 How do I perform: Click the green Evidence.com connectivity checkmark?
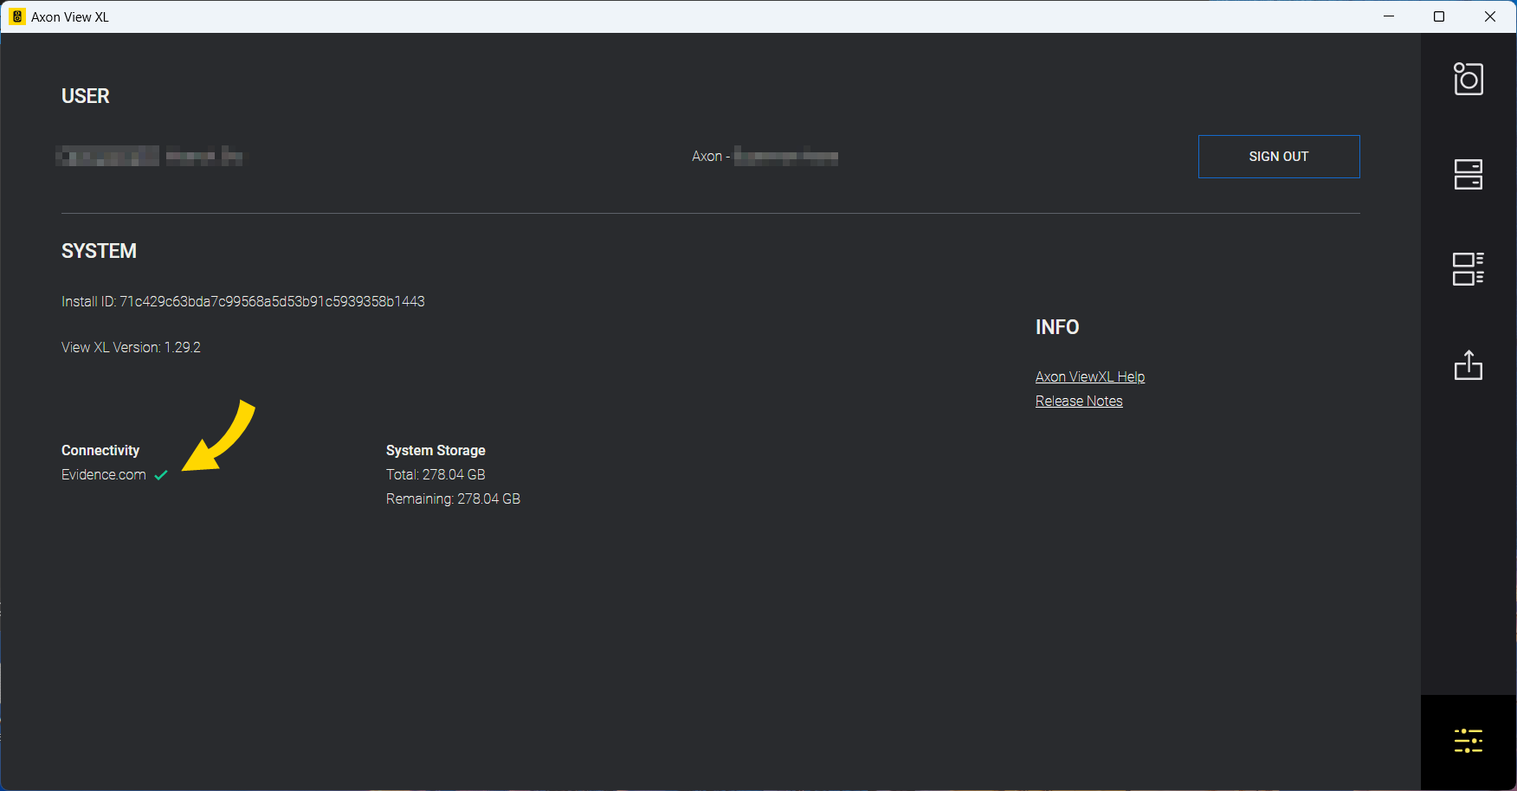coord(161,475)
